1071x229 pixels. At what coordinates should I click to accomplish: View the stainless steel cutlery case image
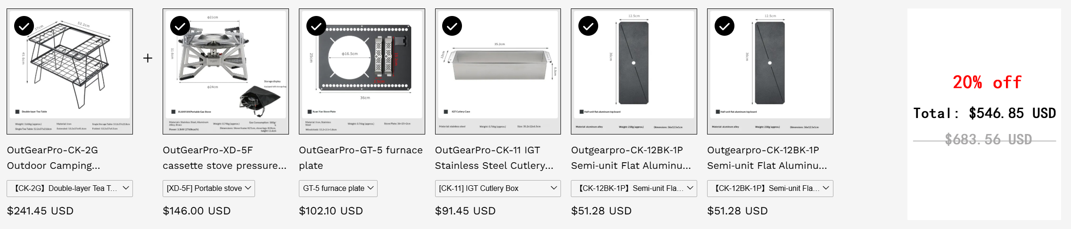(x=498, y=71)
